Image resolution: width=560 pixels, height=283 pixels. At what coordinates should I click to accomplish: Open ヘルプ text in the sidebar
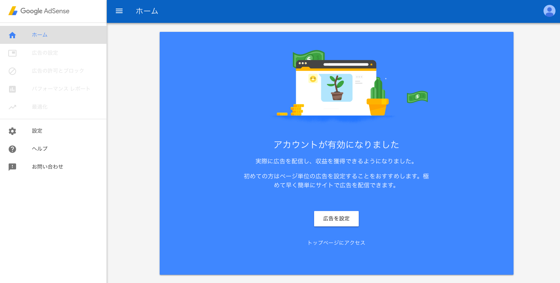(40, 149)
